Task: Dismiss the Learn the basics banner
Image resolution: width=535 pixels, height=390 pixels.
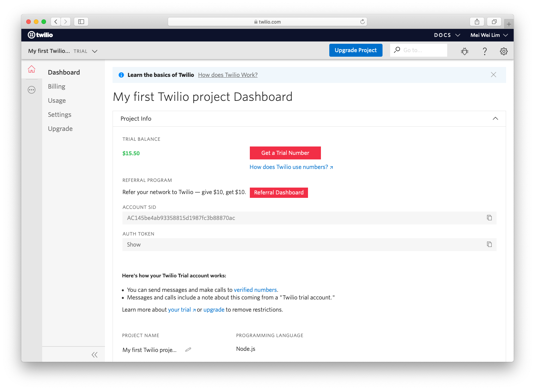Action: [x=493, y=75]
